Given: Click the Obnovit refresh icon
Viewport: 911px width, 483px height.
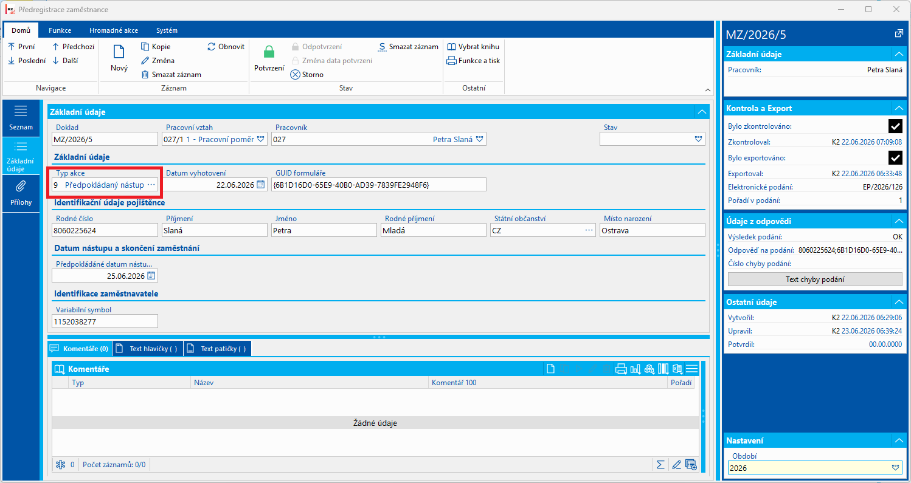Looking at the screenshot, I should (x=212, y=47).
